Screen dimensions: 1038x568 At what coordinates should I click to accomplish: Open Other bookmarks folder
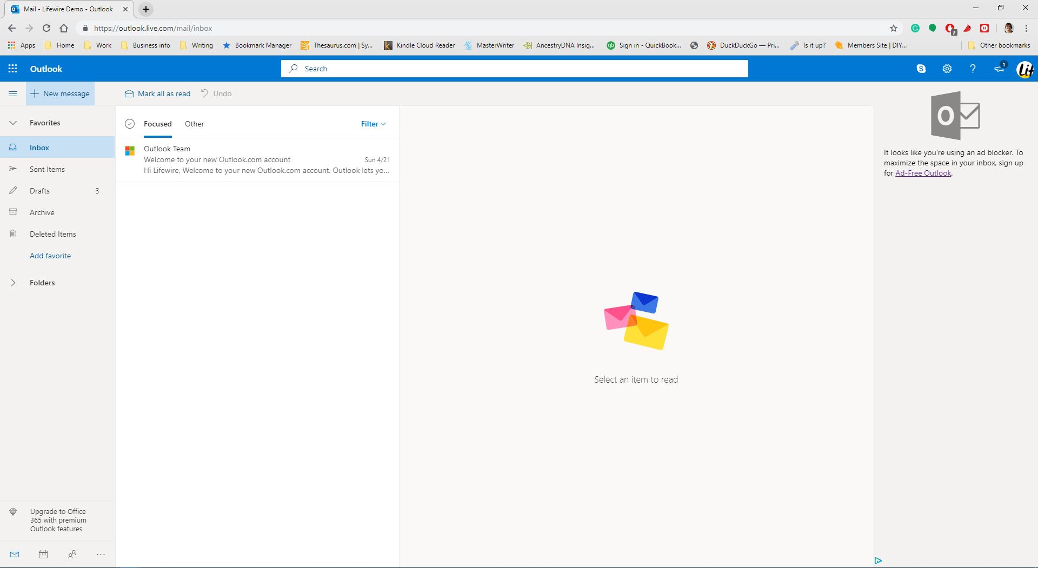[999, 45]
